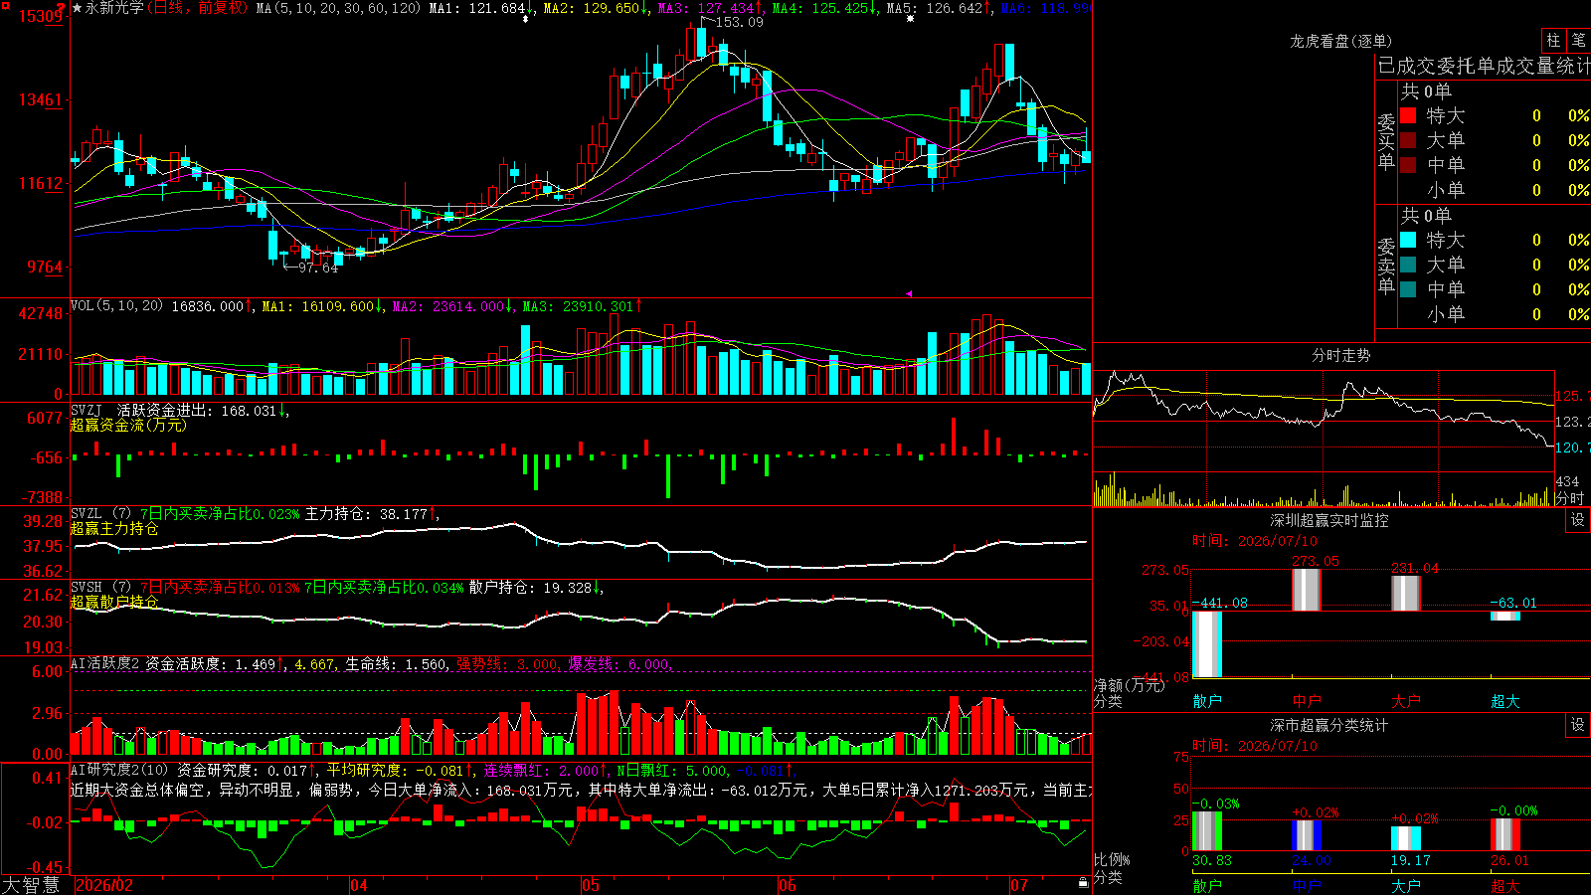Click the 超赢资金流(万元) label
This screenshot has width=1591, height=895.
(x=128, y=426)
